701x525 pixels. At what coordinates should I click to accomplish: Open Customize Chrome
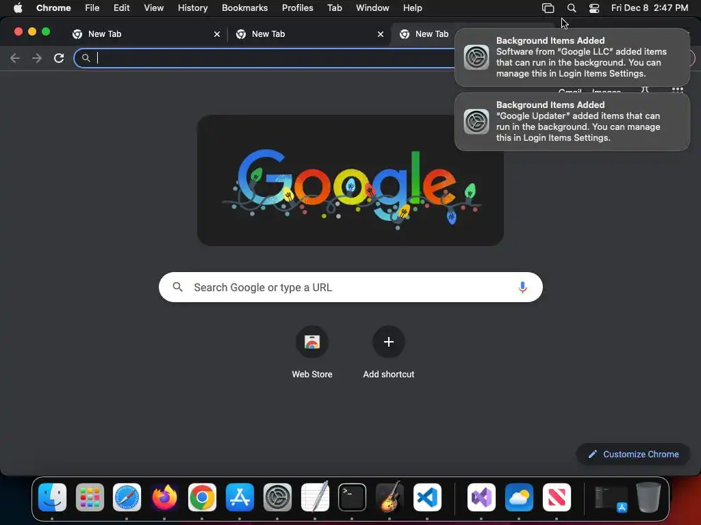(x=633, y=454)
